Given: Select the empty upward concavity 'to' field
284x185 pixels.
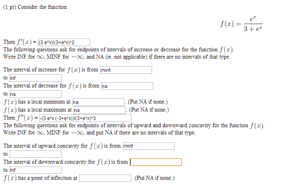Looking at the screenshot, I should [35, 154].
